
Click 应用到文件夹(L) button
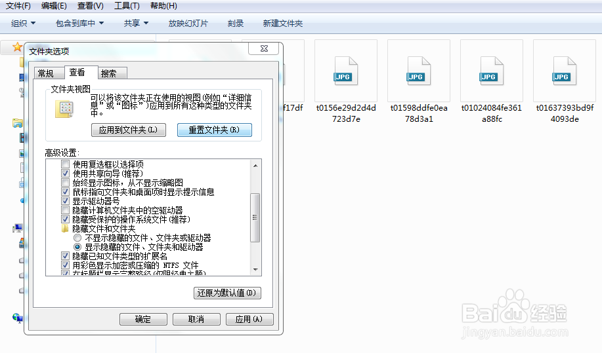[x=129, y=130]
